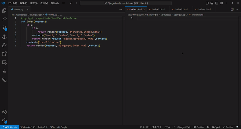Click the VS Code logo icon

point(3,3)
